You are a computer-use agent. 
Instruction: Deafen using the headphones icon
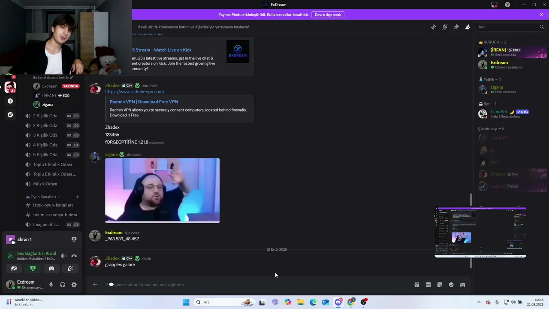pos(63,285)
